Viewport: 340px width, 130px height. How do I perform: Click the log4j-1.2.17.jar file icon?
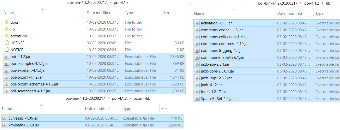tap(197, 92)
